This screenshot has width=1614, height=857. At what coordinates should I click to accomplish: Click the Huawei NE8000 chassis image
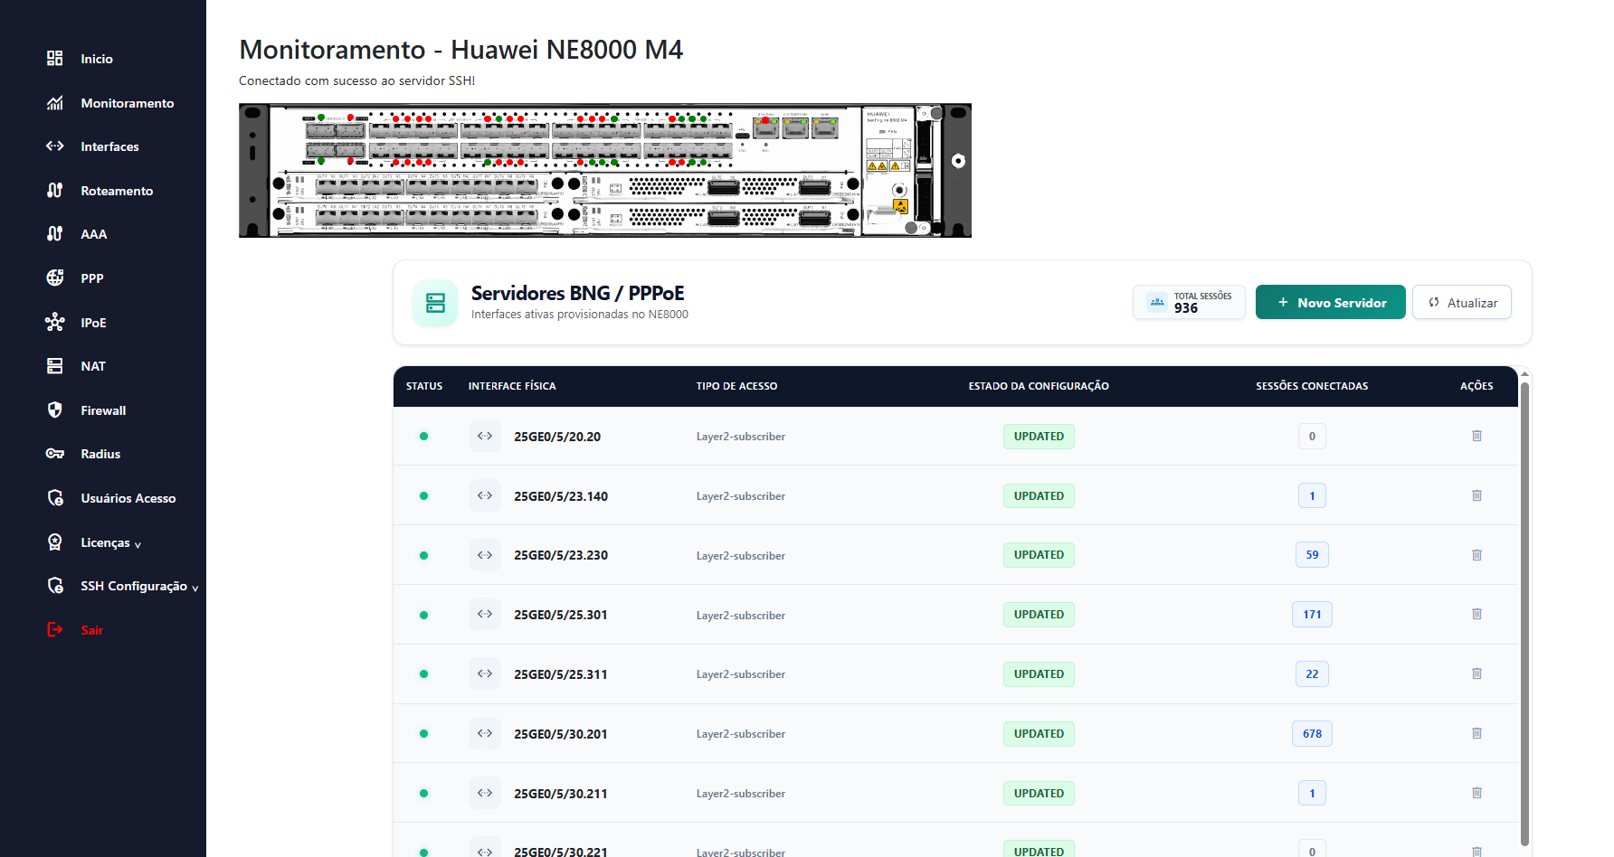coord(605,170)
